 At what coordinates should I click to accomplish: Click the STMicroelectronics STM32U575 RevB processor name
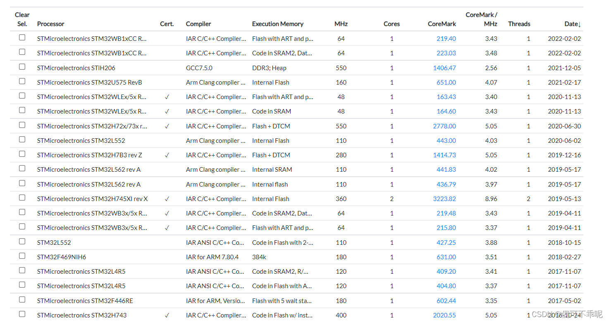[89, 83]
